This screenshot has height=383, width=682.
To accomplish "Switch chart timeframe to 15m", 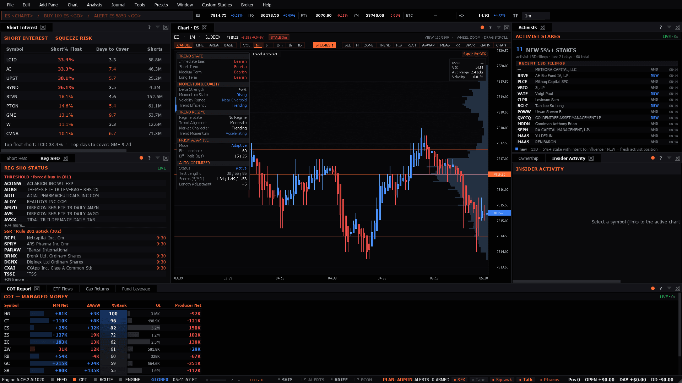I will tap(280, 45).
